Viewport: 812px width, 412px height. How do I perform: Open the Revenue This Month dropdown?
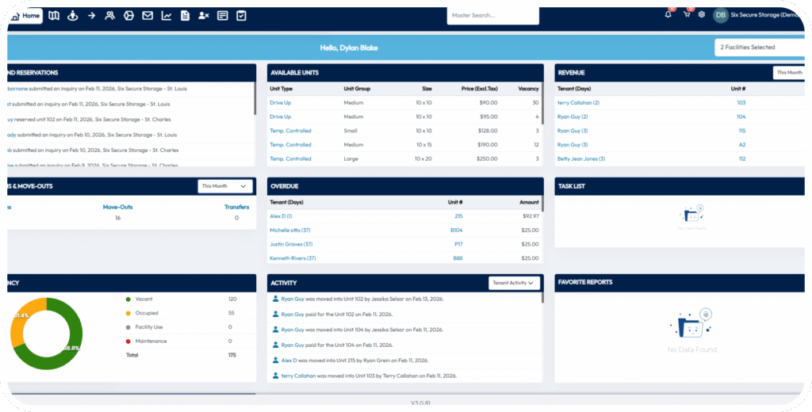click(x=790, y=72)
